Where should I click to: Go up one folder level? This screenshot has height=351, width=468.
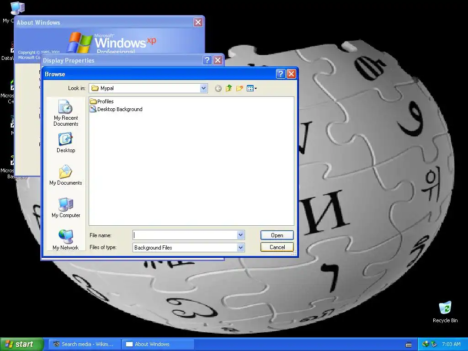(229, 88)
